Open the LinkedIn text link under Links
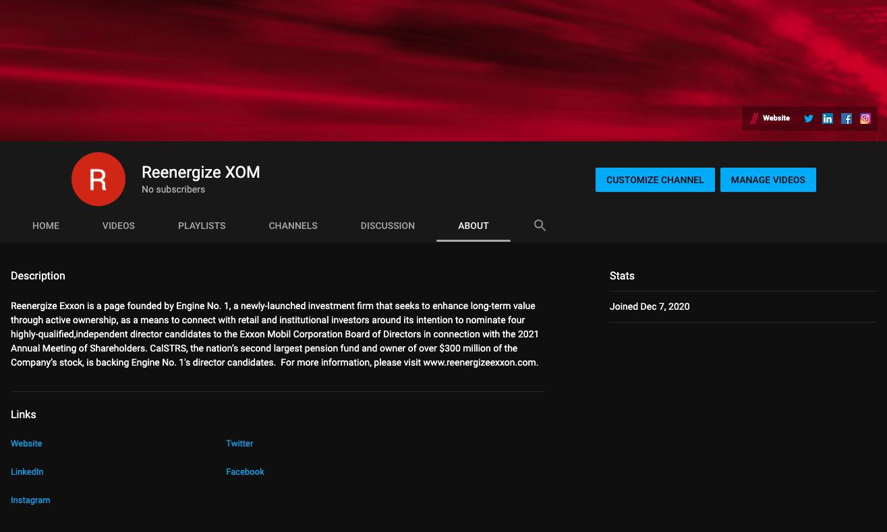887x532 pixels. click(x=27, y=472)
